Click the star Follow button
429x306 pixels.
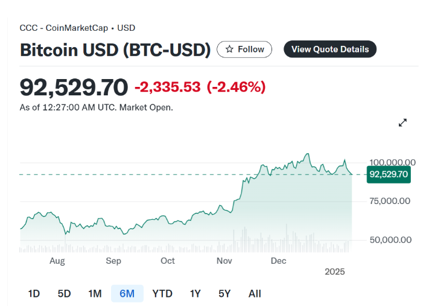pos(244,49)
